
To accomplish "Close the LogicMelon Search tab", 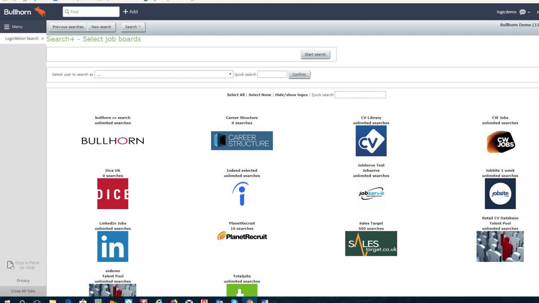I will coord(42,39).
